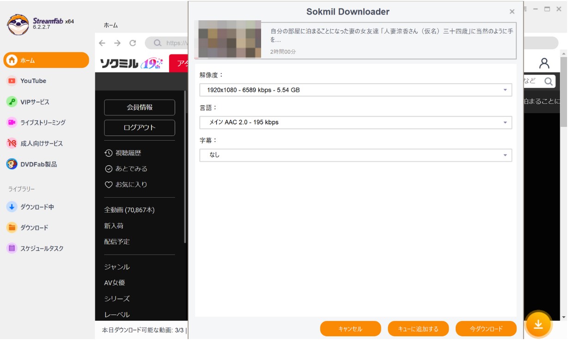Click the user account icon
Image resolution: width=568 pixels, height=340 pixels.
tap(544, 63)
